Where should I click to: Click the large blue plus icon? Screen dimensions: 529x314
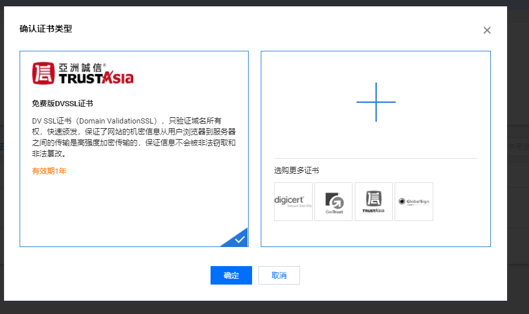pos(376,102)
